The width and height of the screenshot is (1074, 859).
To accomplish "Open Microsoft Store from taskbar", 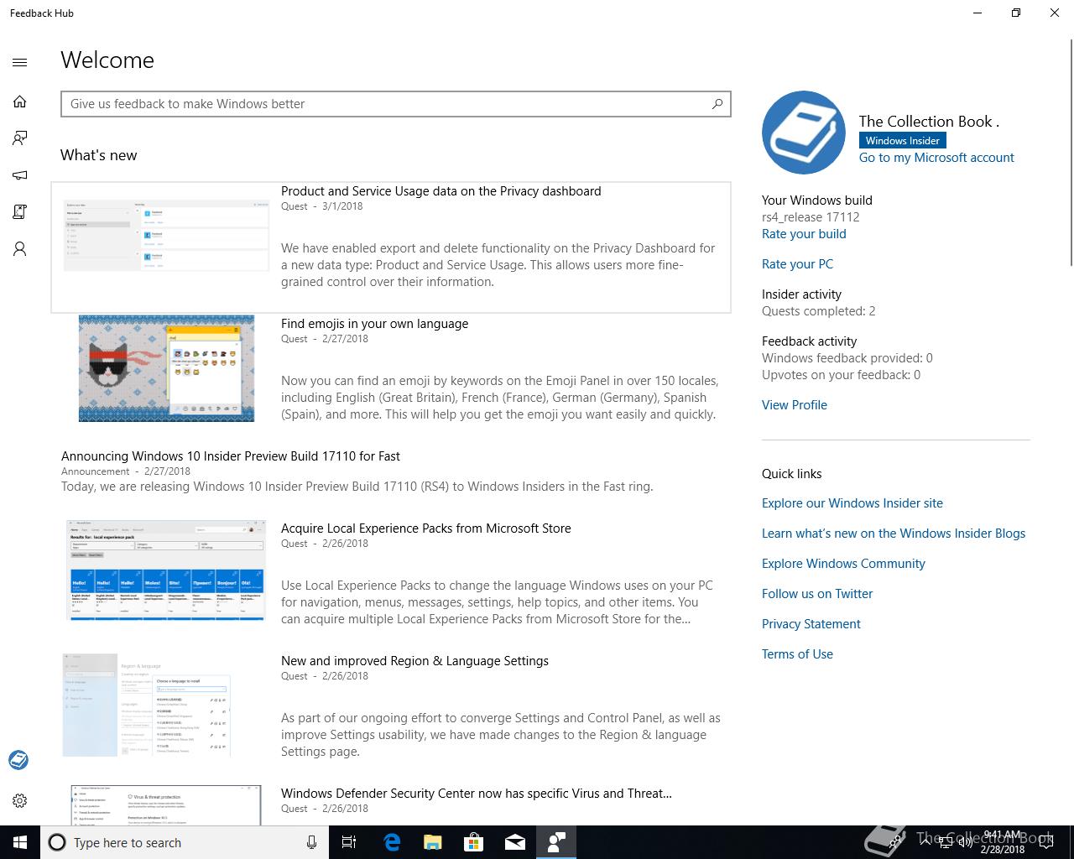I will pos(474,842).
